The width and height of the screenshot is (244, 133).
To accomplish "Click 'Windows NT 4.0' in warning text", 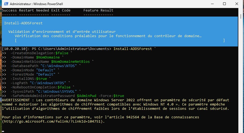I will (158, 104).
